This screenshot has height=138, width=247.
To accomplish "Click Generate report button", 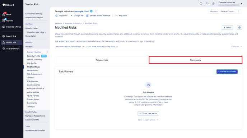I will point(228,11).
